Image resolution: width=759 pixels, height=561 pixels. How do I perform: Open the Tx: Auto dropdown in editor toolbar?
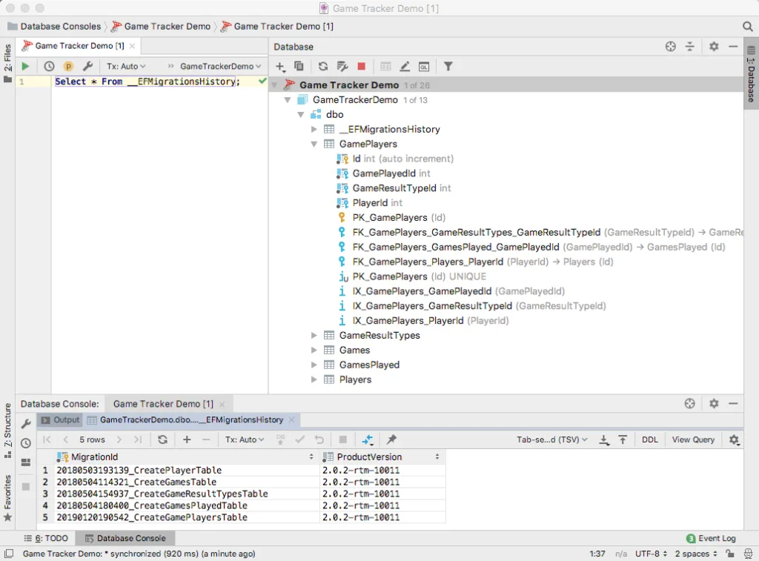click(126, 66)
